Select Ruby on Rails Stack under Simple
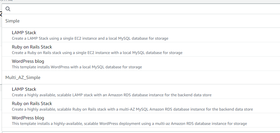280x133 pixels. point(32,47)
